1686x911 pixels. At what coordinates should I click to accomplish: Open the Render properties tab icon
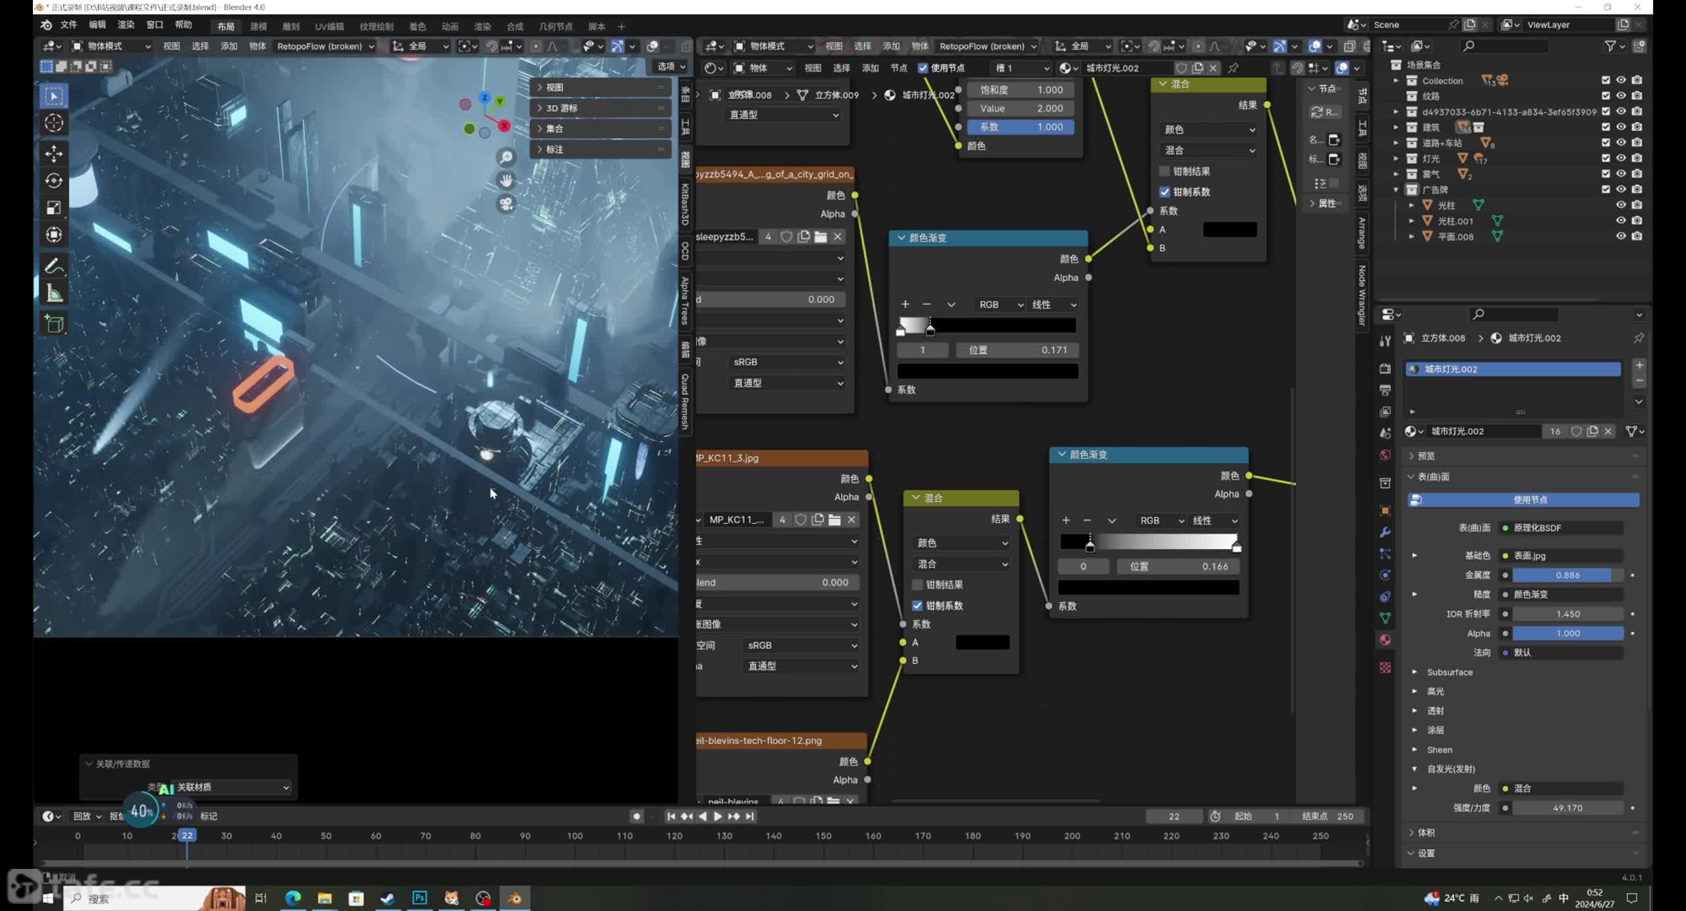click(x=1385, y=369)
